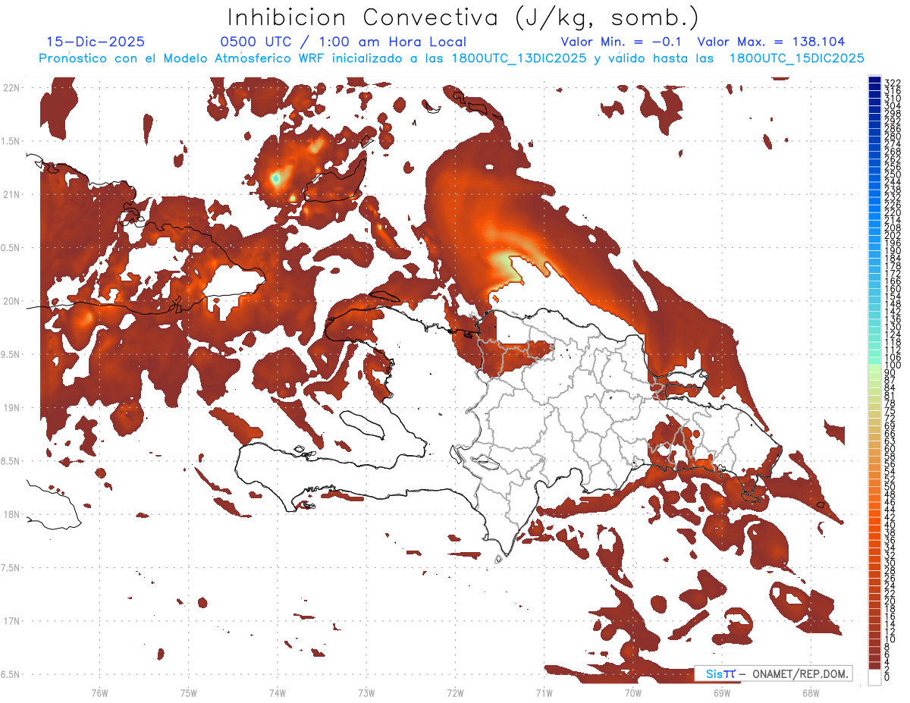Click the '154' color scale value
910x703 pixels.
click(x=892, y=297)
